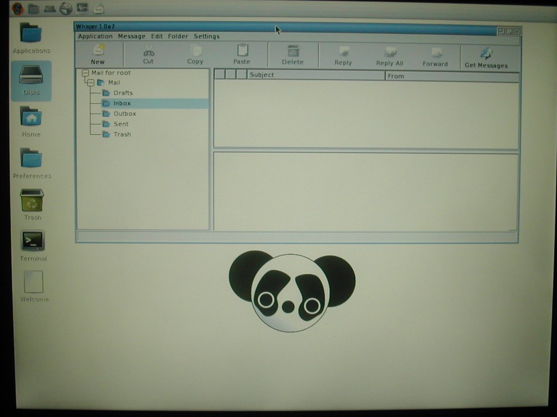Open the Settings menu
The width and height of the screenshot is (557, 417).
click(207, 36)
